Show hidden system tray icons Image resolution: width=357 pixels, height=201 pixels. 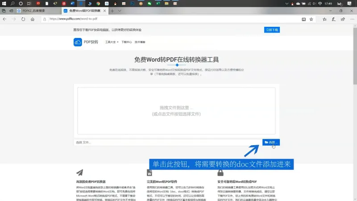tap(286, 4)
